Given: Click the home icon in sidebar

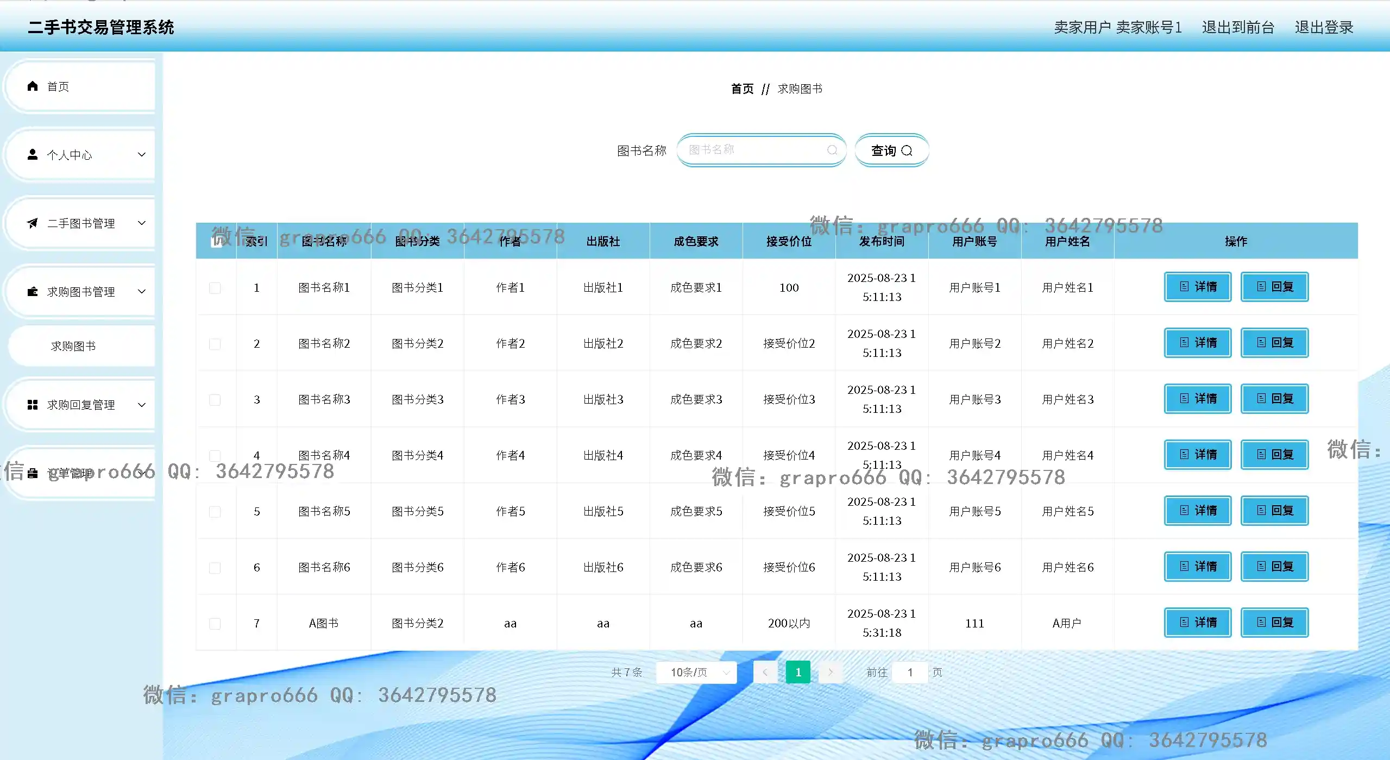Looking at the screenshot, I should click(x=33, y=86).
